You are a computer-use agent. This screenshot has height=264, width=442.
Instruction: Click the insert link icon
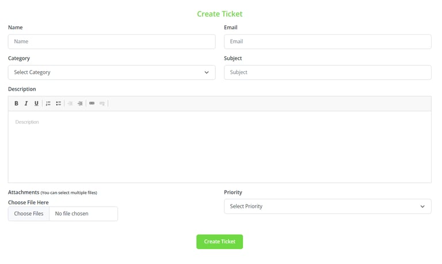(92, 103)
